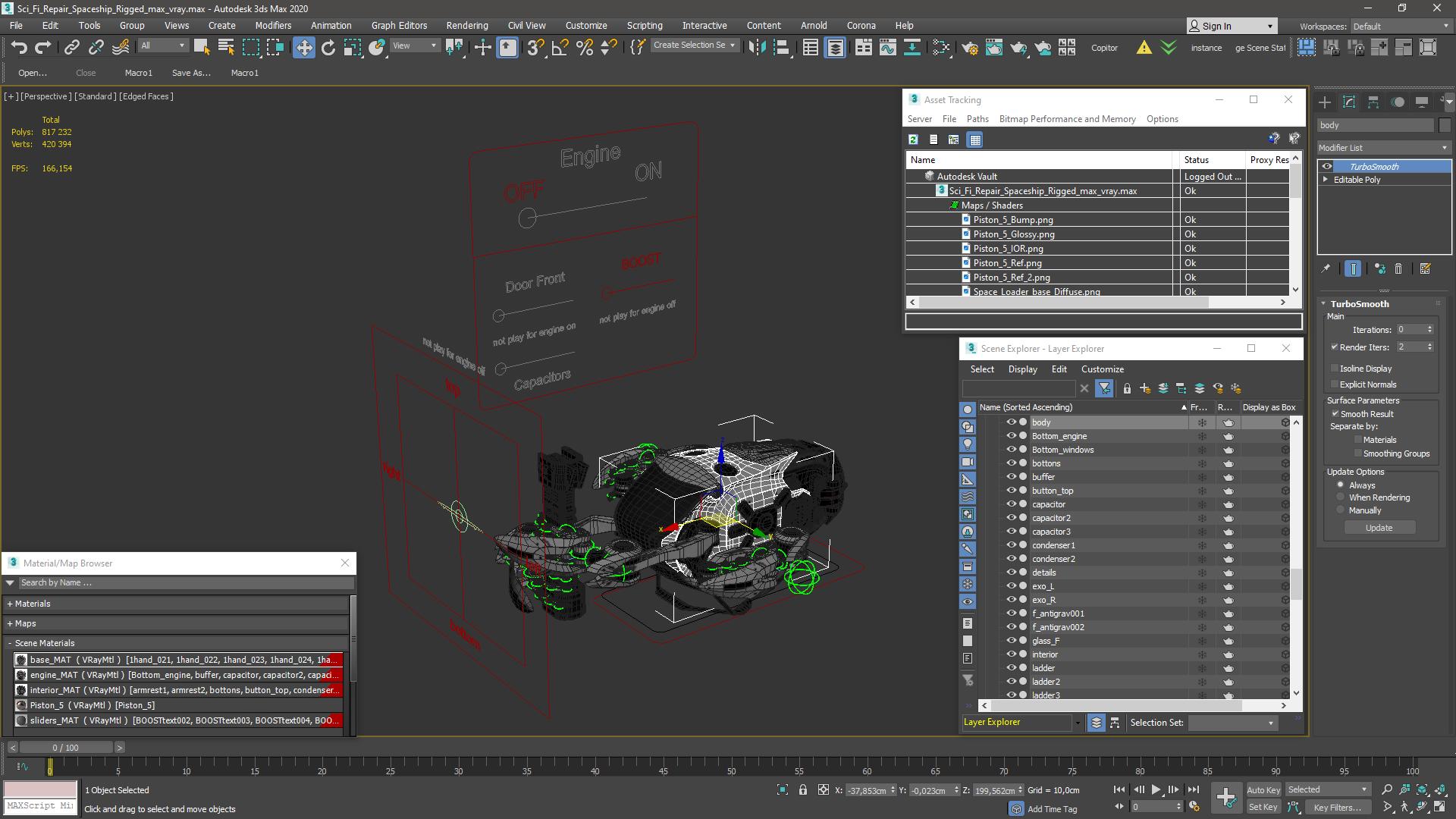The height and width of the screenshot is (819, 1456).
Task: Open the Selection Set dropdown in Layer Explorer
Action: click(1232, 723)
